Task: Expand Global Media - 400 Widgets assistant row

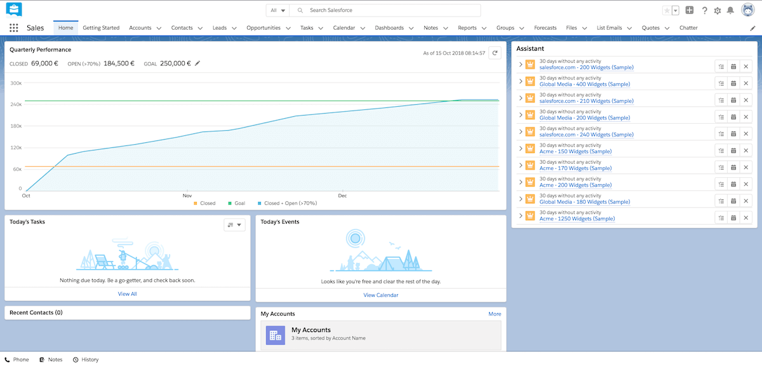Action: click(x=521, y=82)
